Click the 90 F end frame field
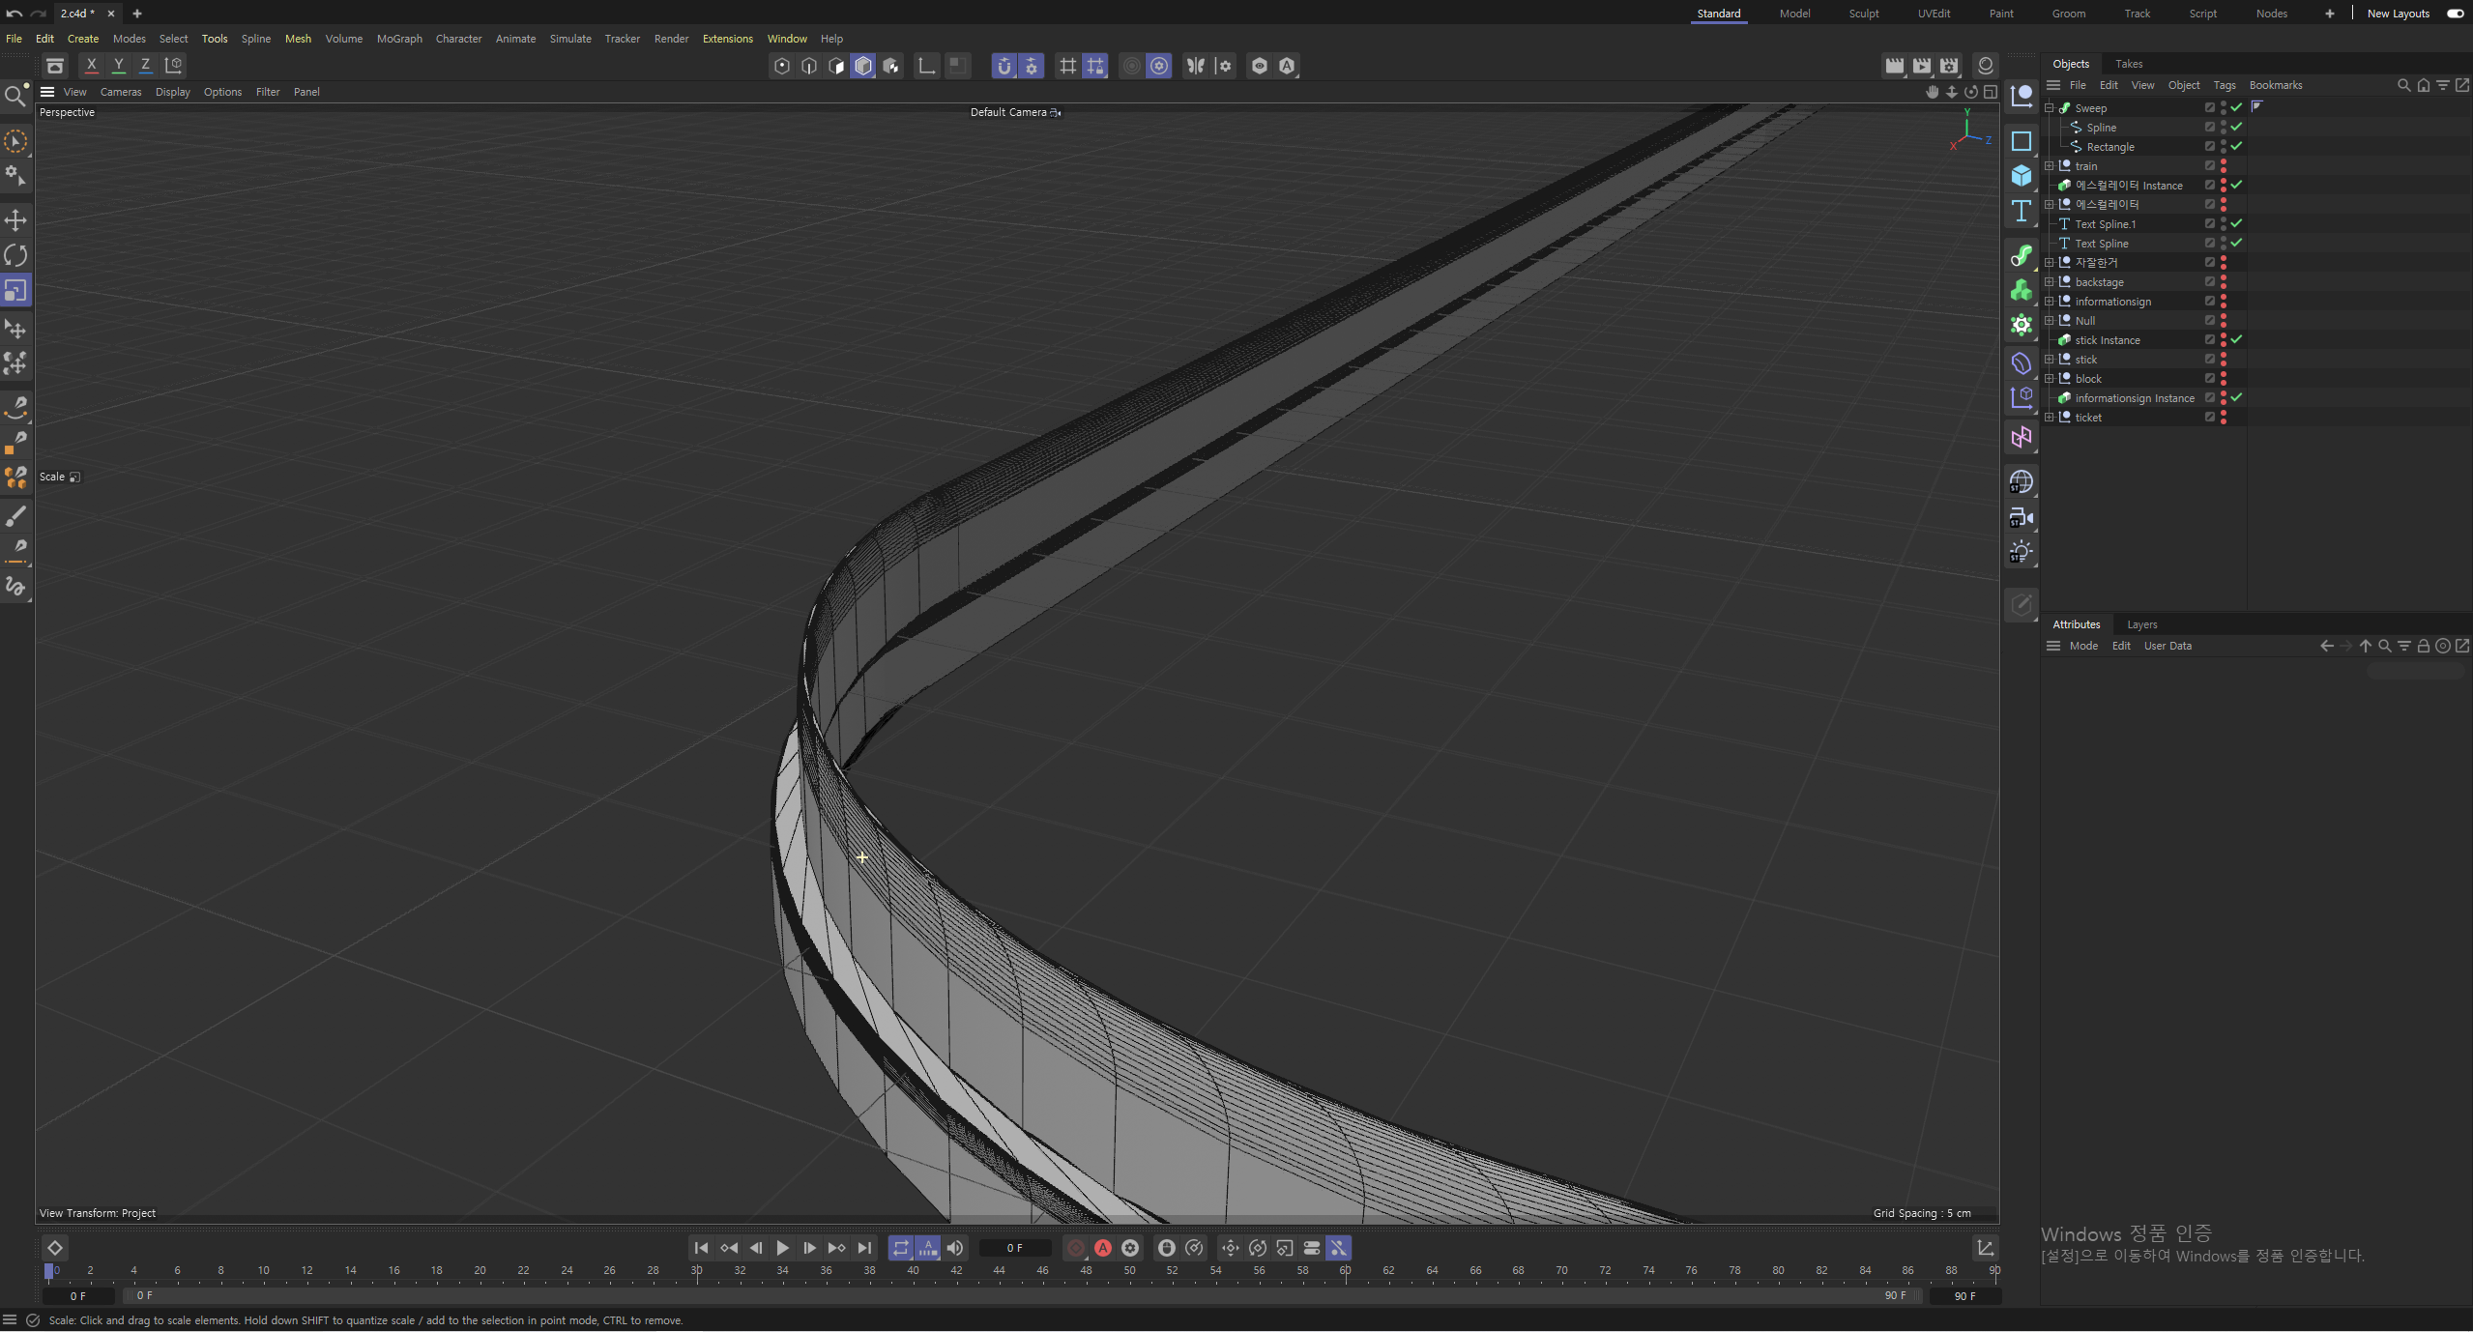 pos(1964,1295)
